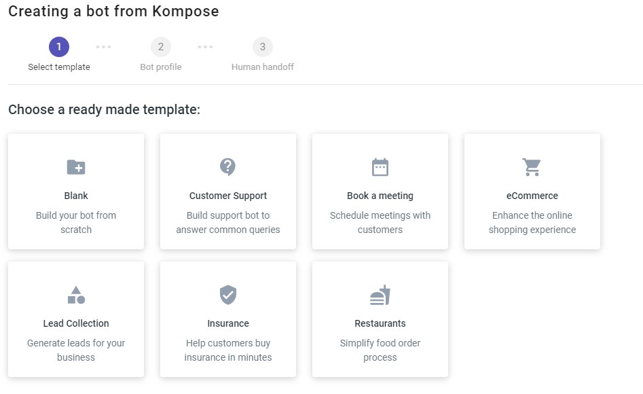
Task: Click the Lead Collection shapes icon
Action: tap(76, 295)
